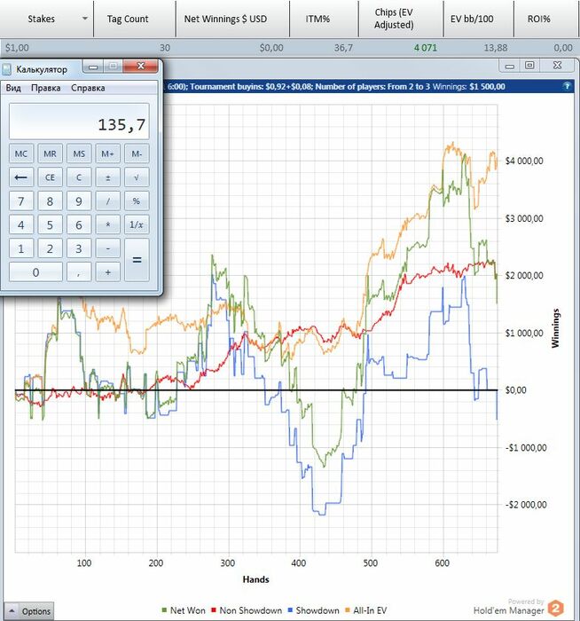Sort by Tag Count column header
580x621 pixels.
[135, 19]
